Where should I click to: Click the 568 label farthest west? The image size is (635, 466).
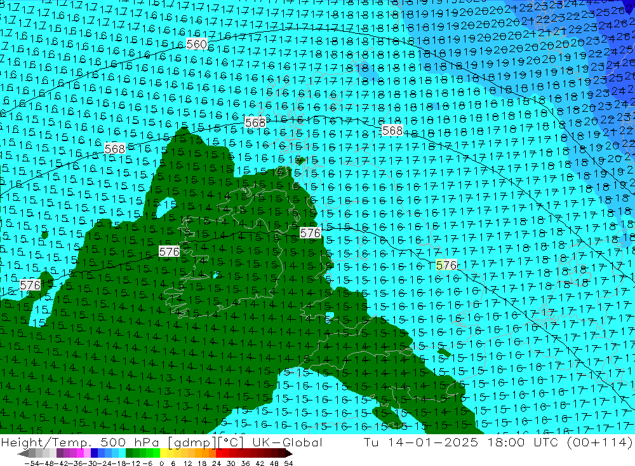click(114, 149)
